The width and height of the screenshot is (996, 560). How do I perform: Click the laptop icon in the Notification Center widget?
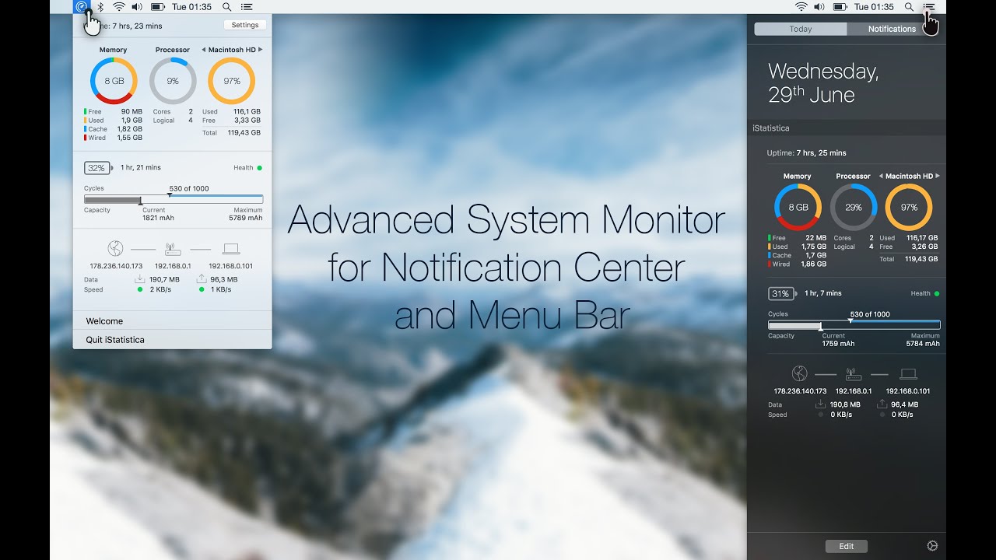pos(908,374)
